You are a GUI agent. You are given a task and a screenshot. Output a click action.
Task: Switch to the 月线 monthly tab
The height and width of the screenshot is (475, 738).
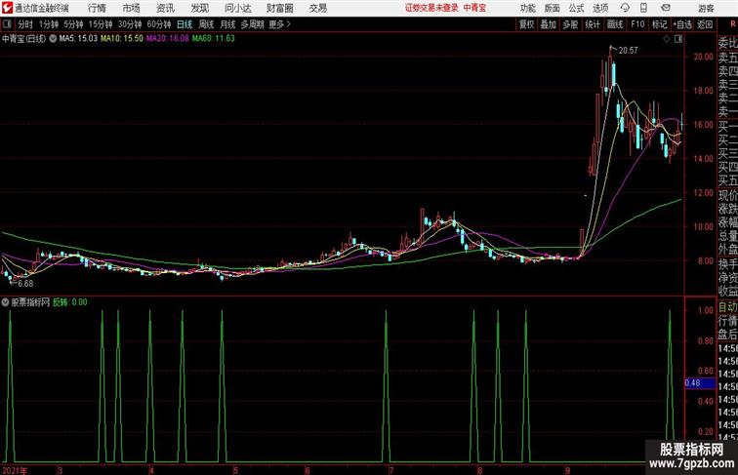coord(227,24)
